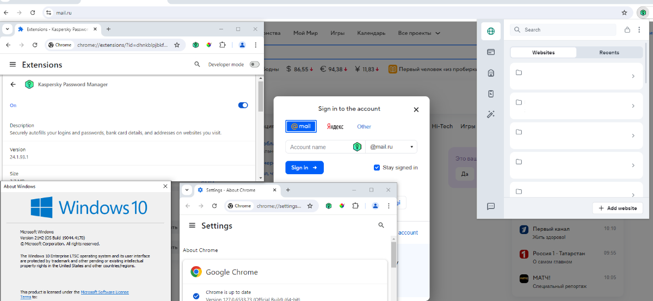Open Websites section in Kaspersky popup sidebar
Image resolution: width=653 pixels, height=301 pixels.
491,31
